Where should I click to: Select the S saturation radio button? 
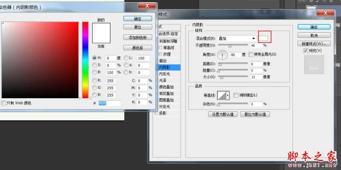point(95,65)
